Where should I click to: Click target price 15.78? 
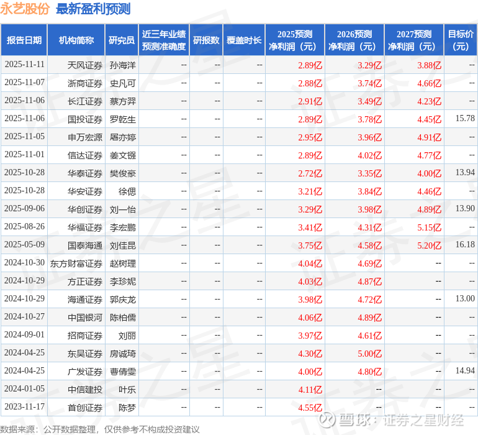pos(465,119)
